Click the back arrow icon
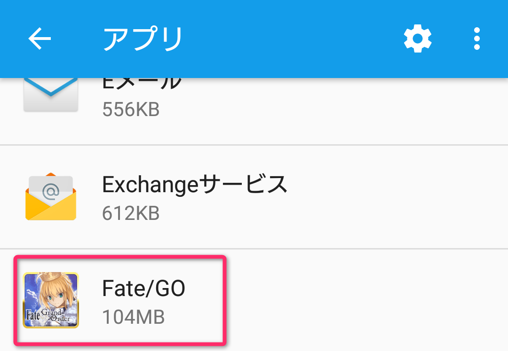508x351 pixels. point(39,39)
